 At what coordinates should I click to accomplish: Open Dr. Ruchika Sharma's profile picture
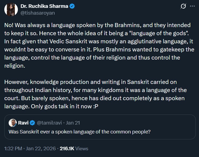tap(11, 9)
